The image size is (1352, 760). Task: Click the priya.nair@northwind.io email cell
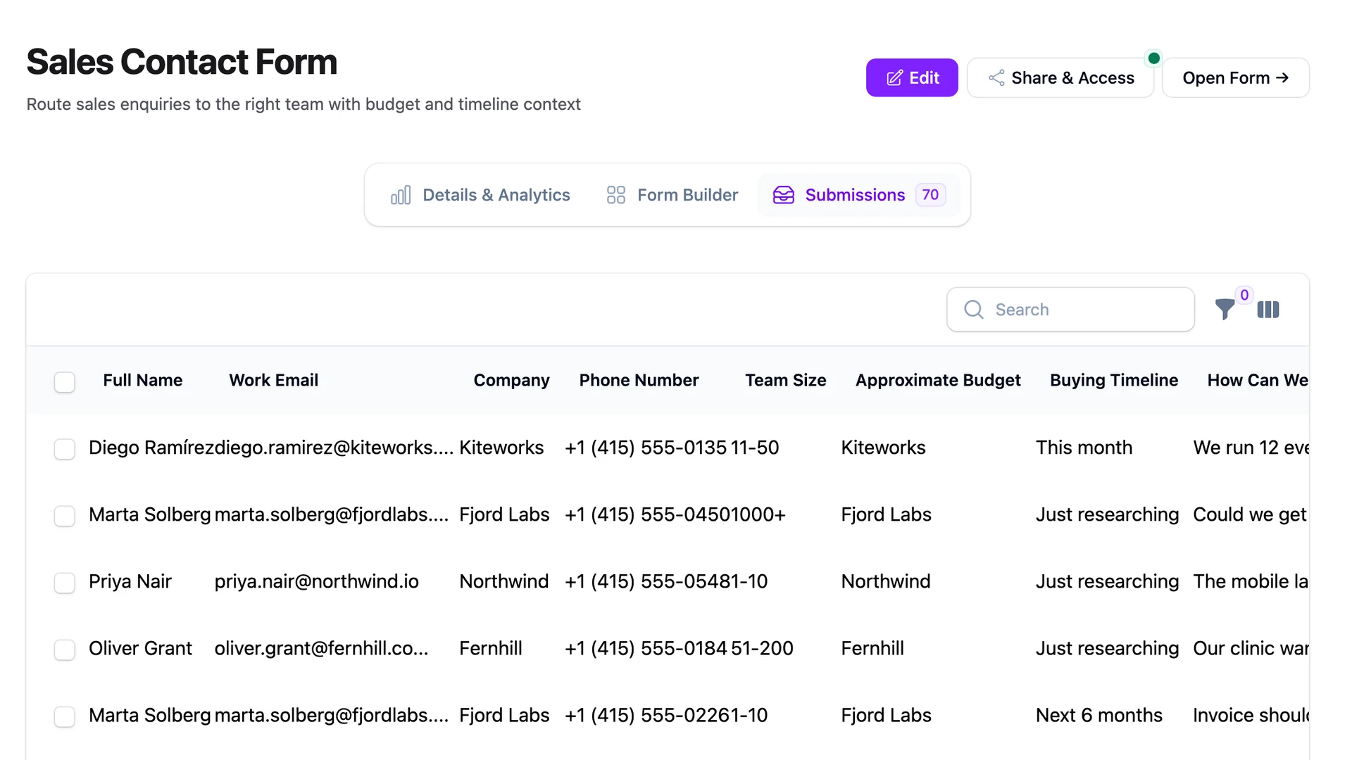317,581
